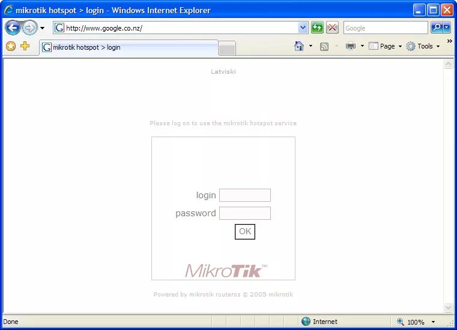This screenshot has width=457, height=330.
Task: Click 'Powered by mikrotik routeros' footer text
Action: click(223, 294)
